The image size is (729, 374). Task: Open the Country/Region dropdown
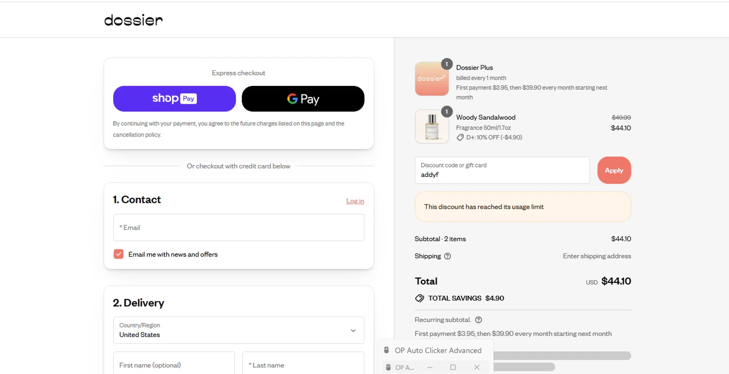[x=239, y=330]
